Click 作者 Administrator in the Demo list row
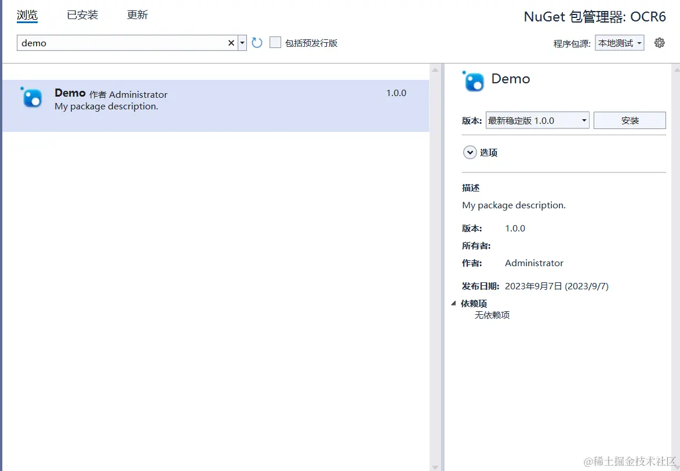The height and width of the screenshot is (471, 680). [x=128, y=94]
